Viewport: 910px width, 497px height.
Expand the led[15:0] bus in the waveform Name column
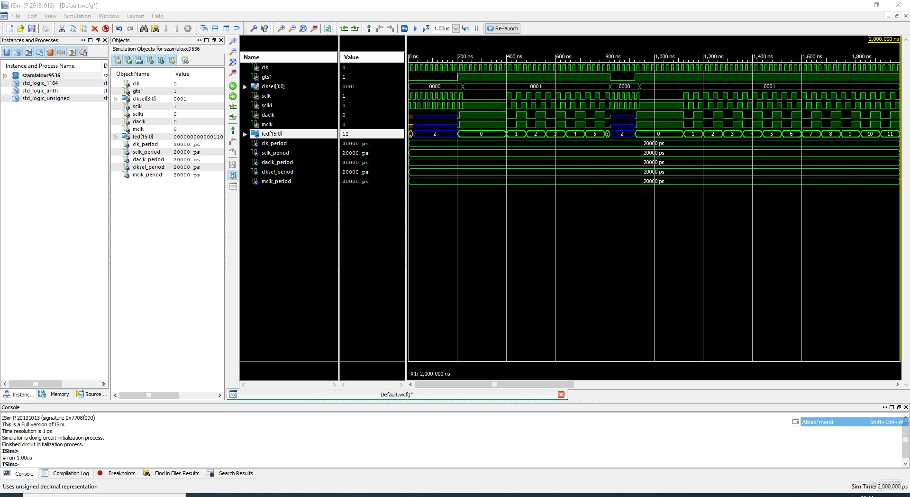tap(245, 134)
